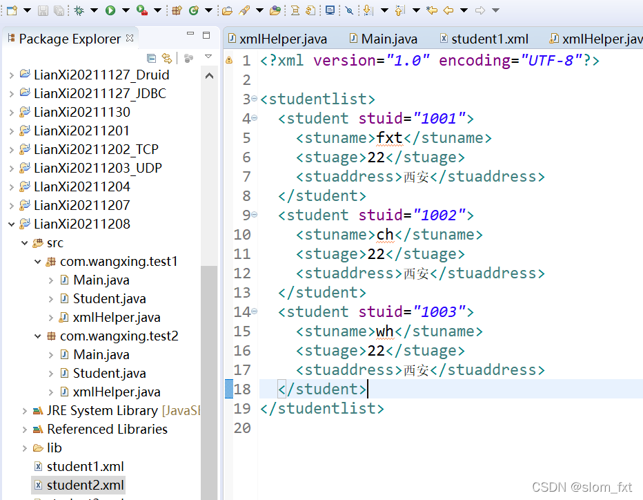
Task: Click the Focus on Active Task icon
Action: 188,58
